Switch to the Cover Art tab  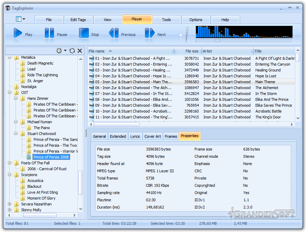(152, 136)
